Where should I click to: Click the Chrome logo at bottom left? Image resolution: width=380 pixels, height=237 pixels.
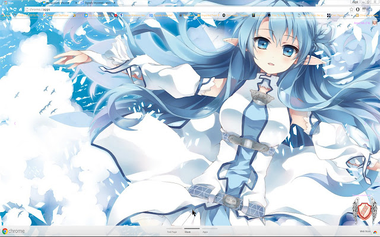tap(13, 231)
